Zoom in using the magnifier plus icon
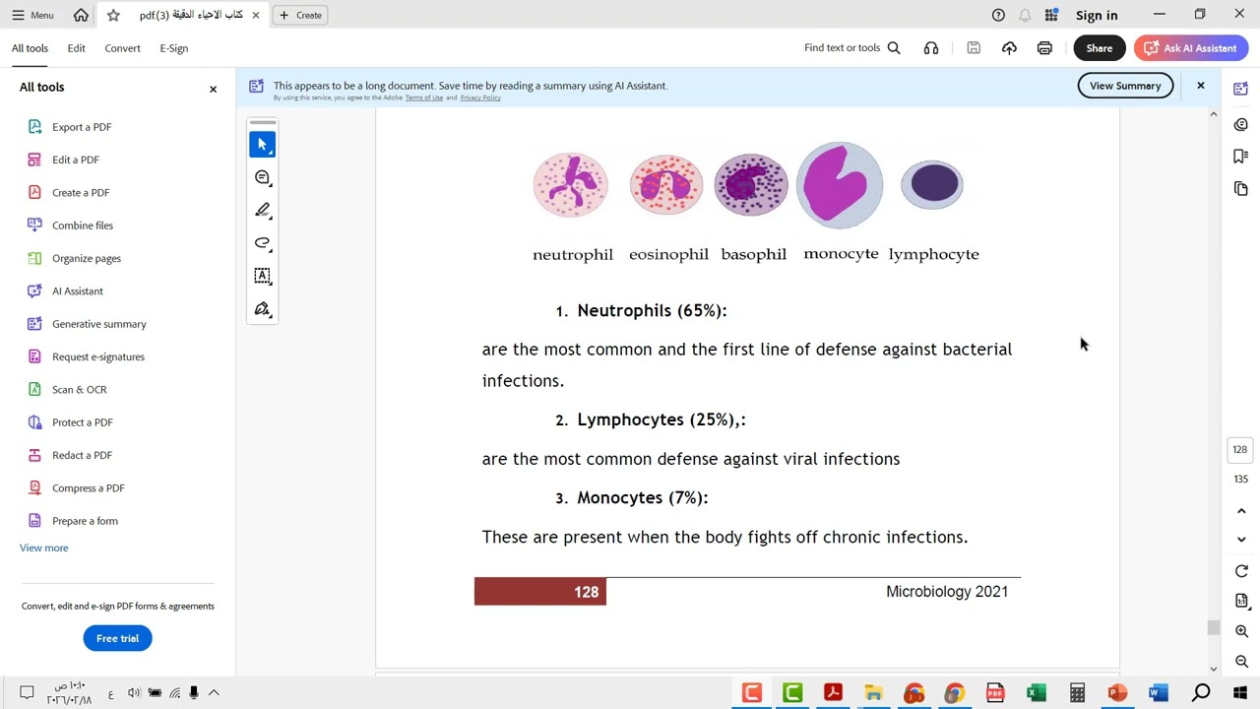Viewport: 1260px width, 709px height. (x=1241, y=631)
